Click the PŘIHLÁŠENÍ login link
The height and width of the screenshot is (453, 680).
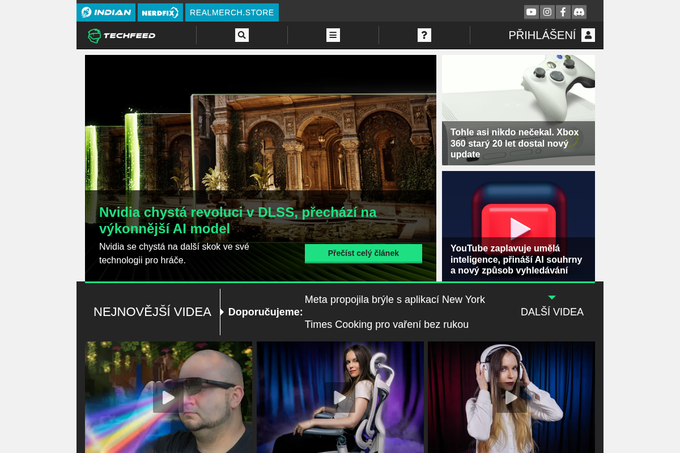(542, 35)
